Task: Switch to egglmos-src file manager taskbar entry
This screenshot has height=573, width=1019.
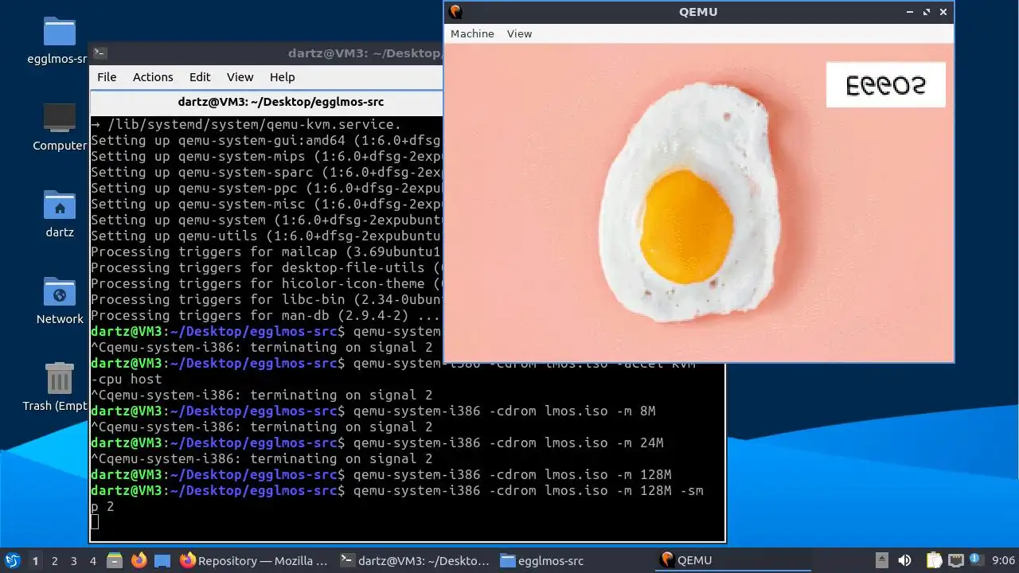Action: [574, 560]
